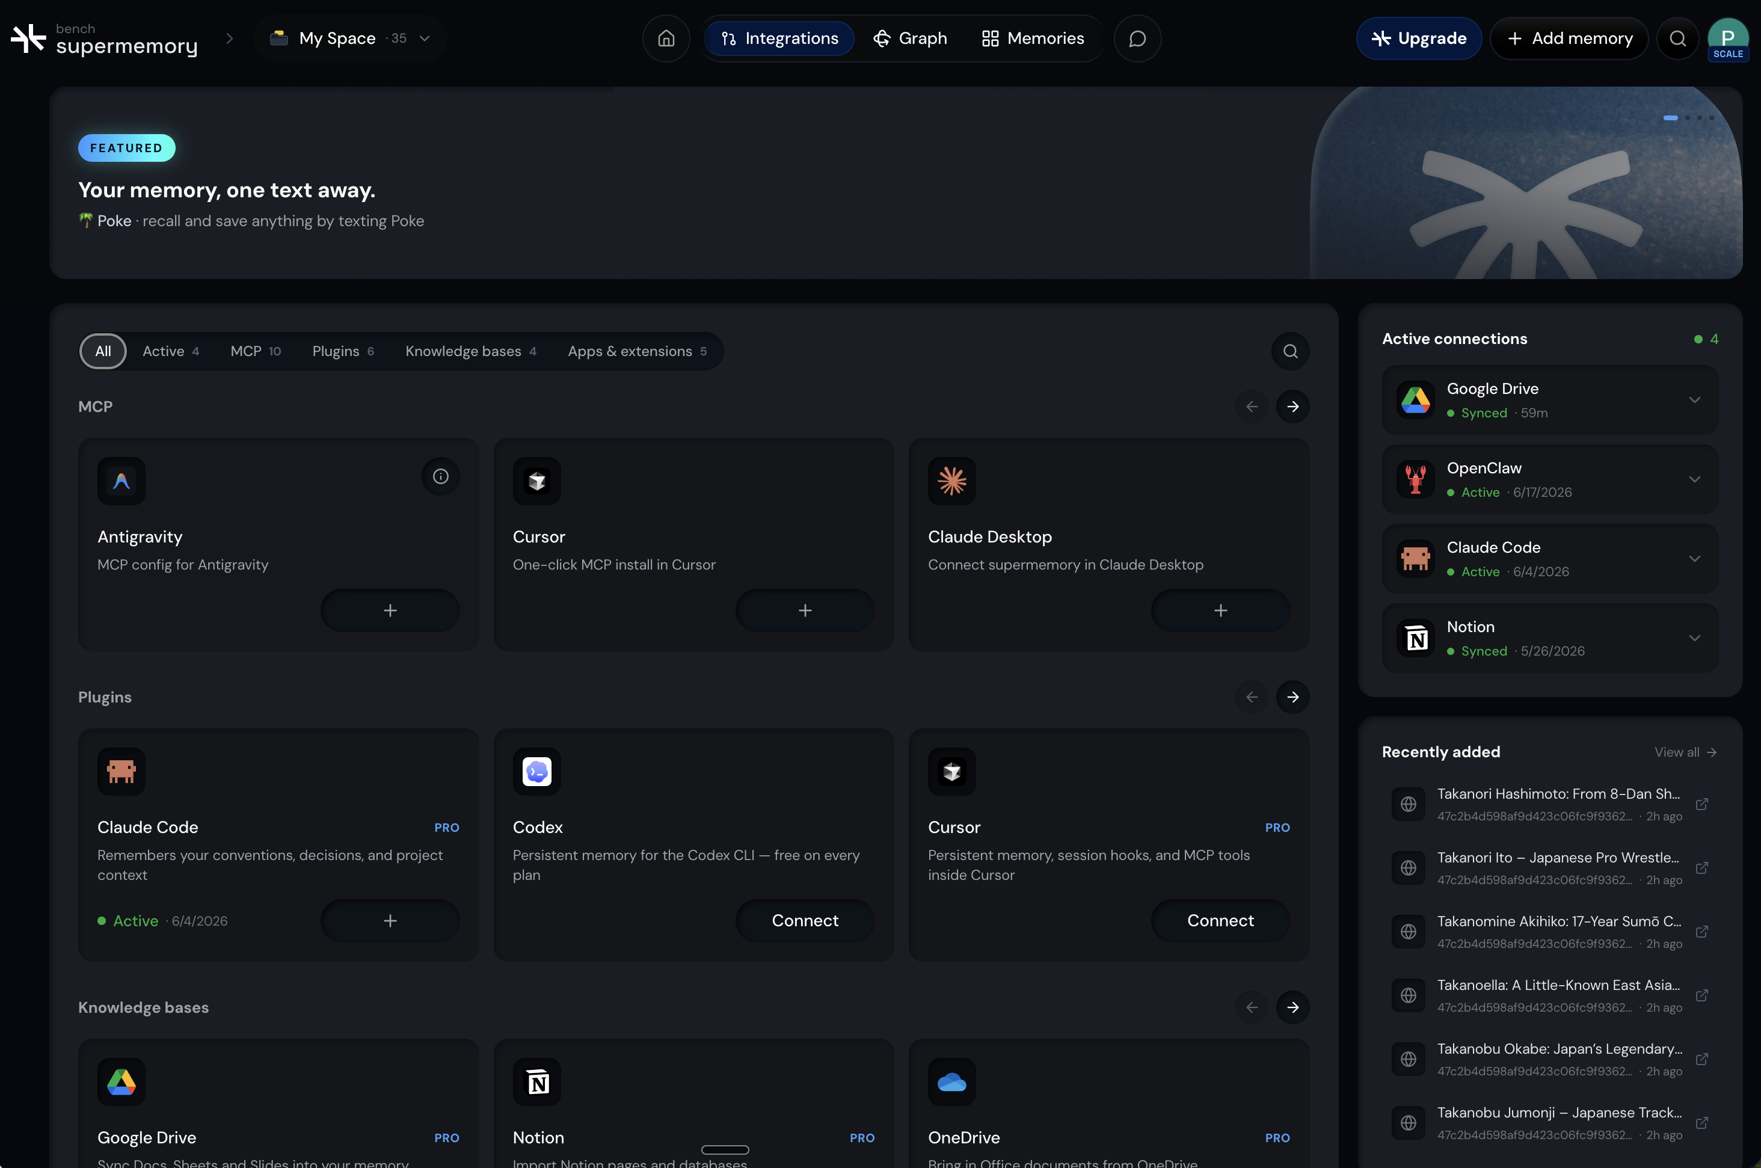Click the Cursor icon in the Plugins section
The width and height of the screenshot is (1761, 1168).
click(x=952, y=772)
